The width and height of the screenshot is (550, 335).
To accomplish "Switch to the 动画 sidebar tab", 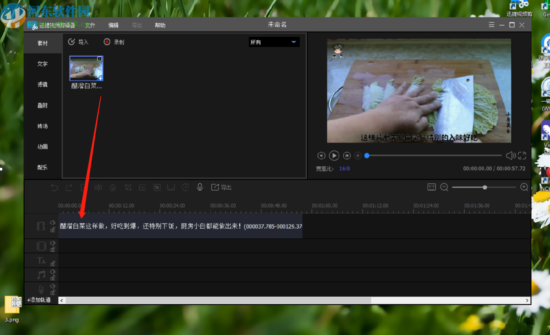I will pyautogui.click(x=43, y=147).
